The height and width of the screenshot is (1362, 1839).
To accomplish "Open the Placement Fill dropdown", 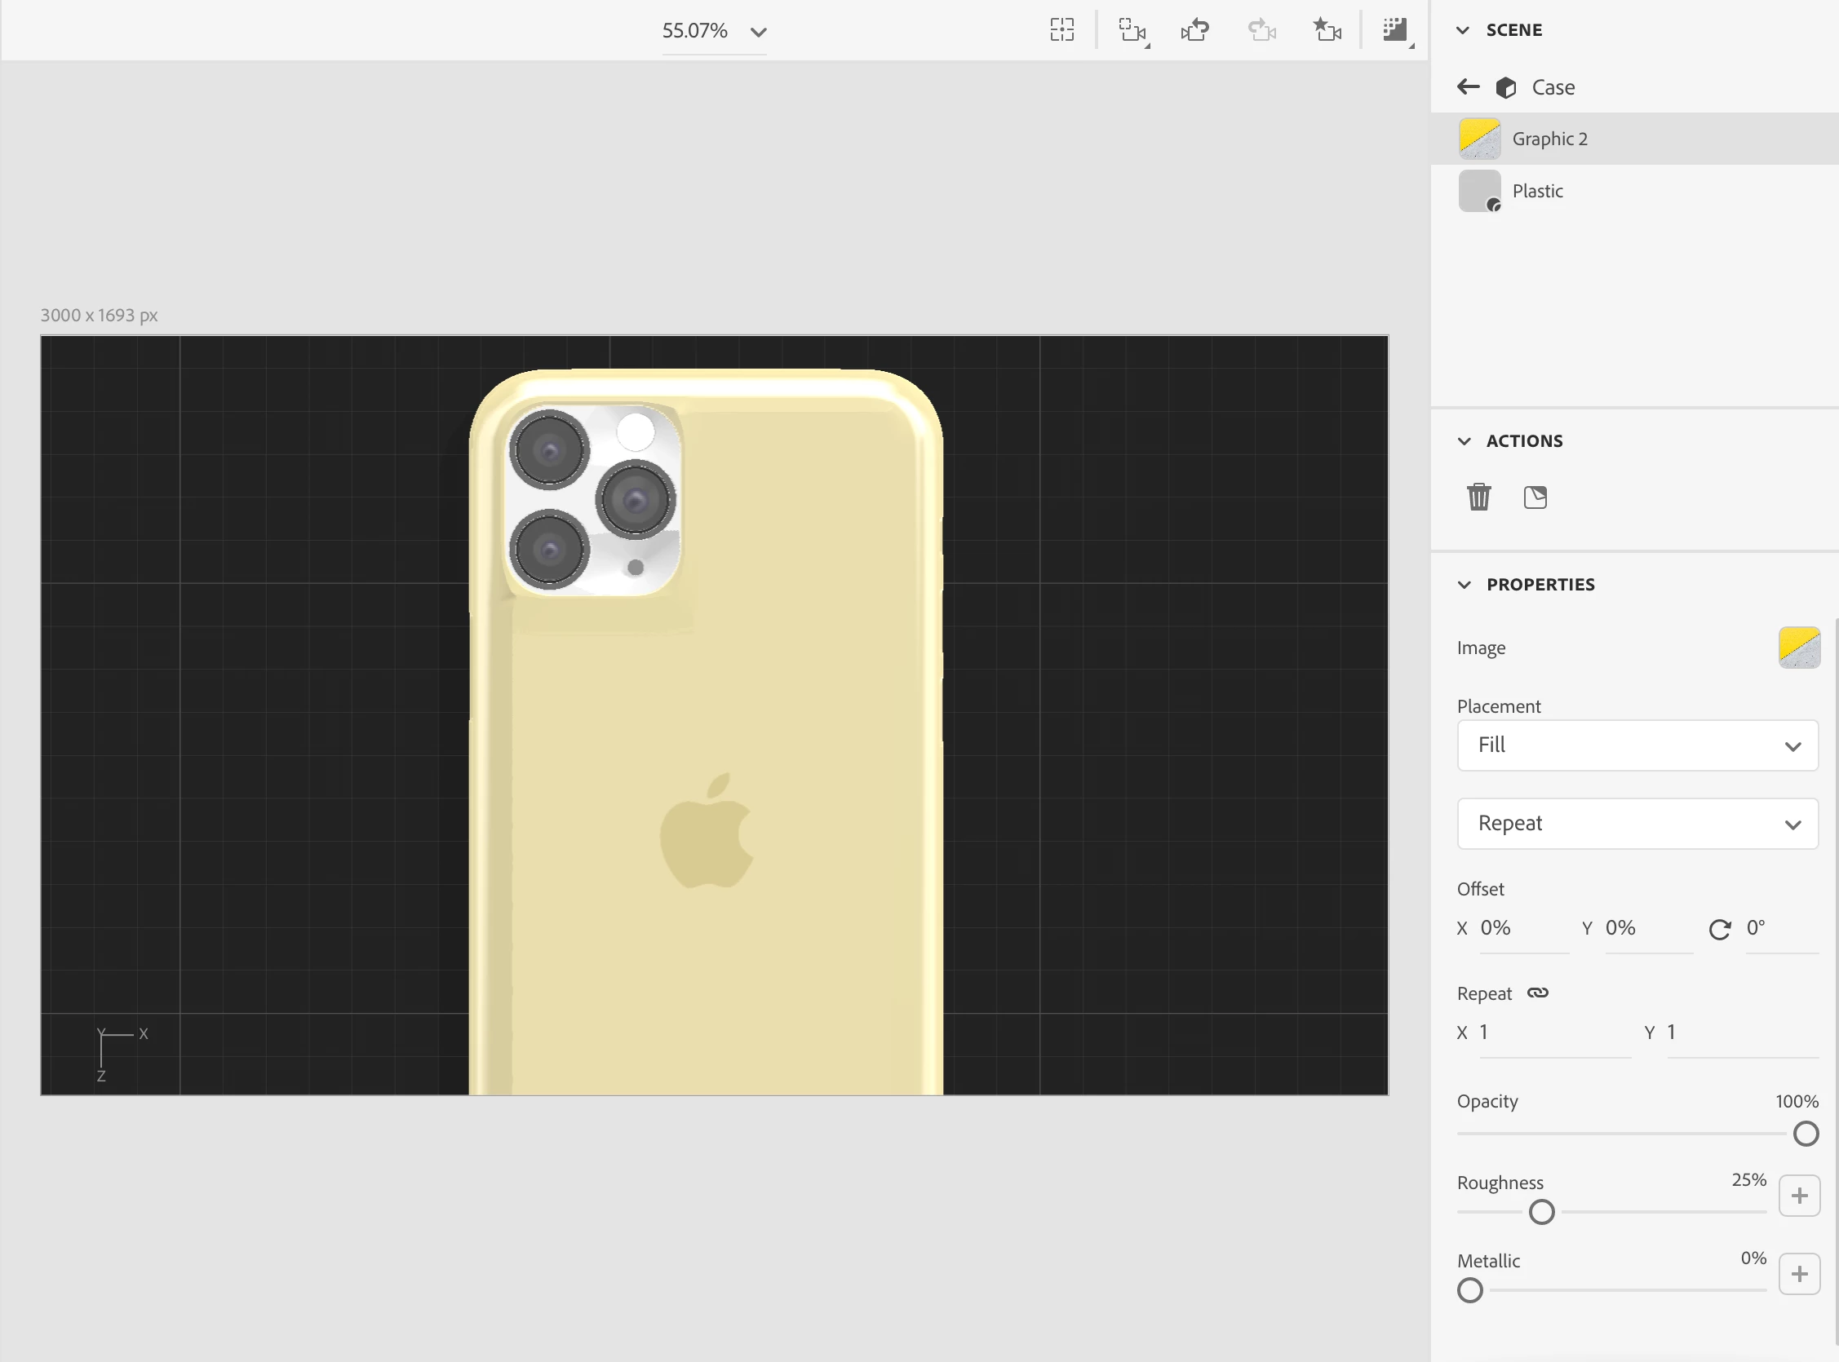I will (x=1637, y=745).
